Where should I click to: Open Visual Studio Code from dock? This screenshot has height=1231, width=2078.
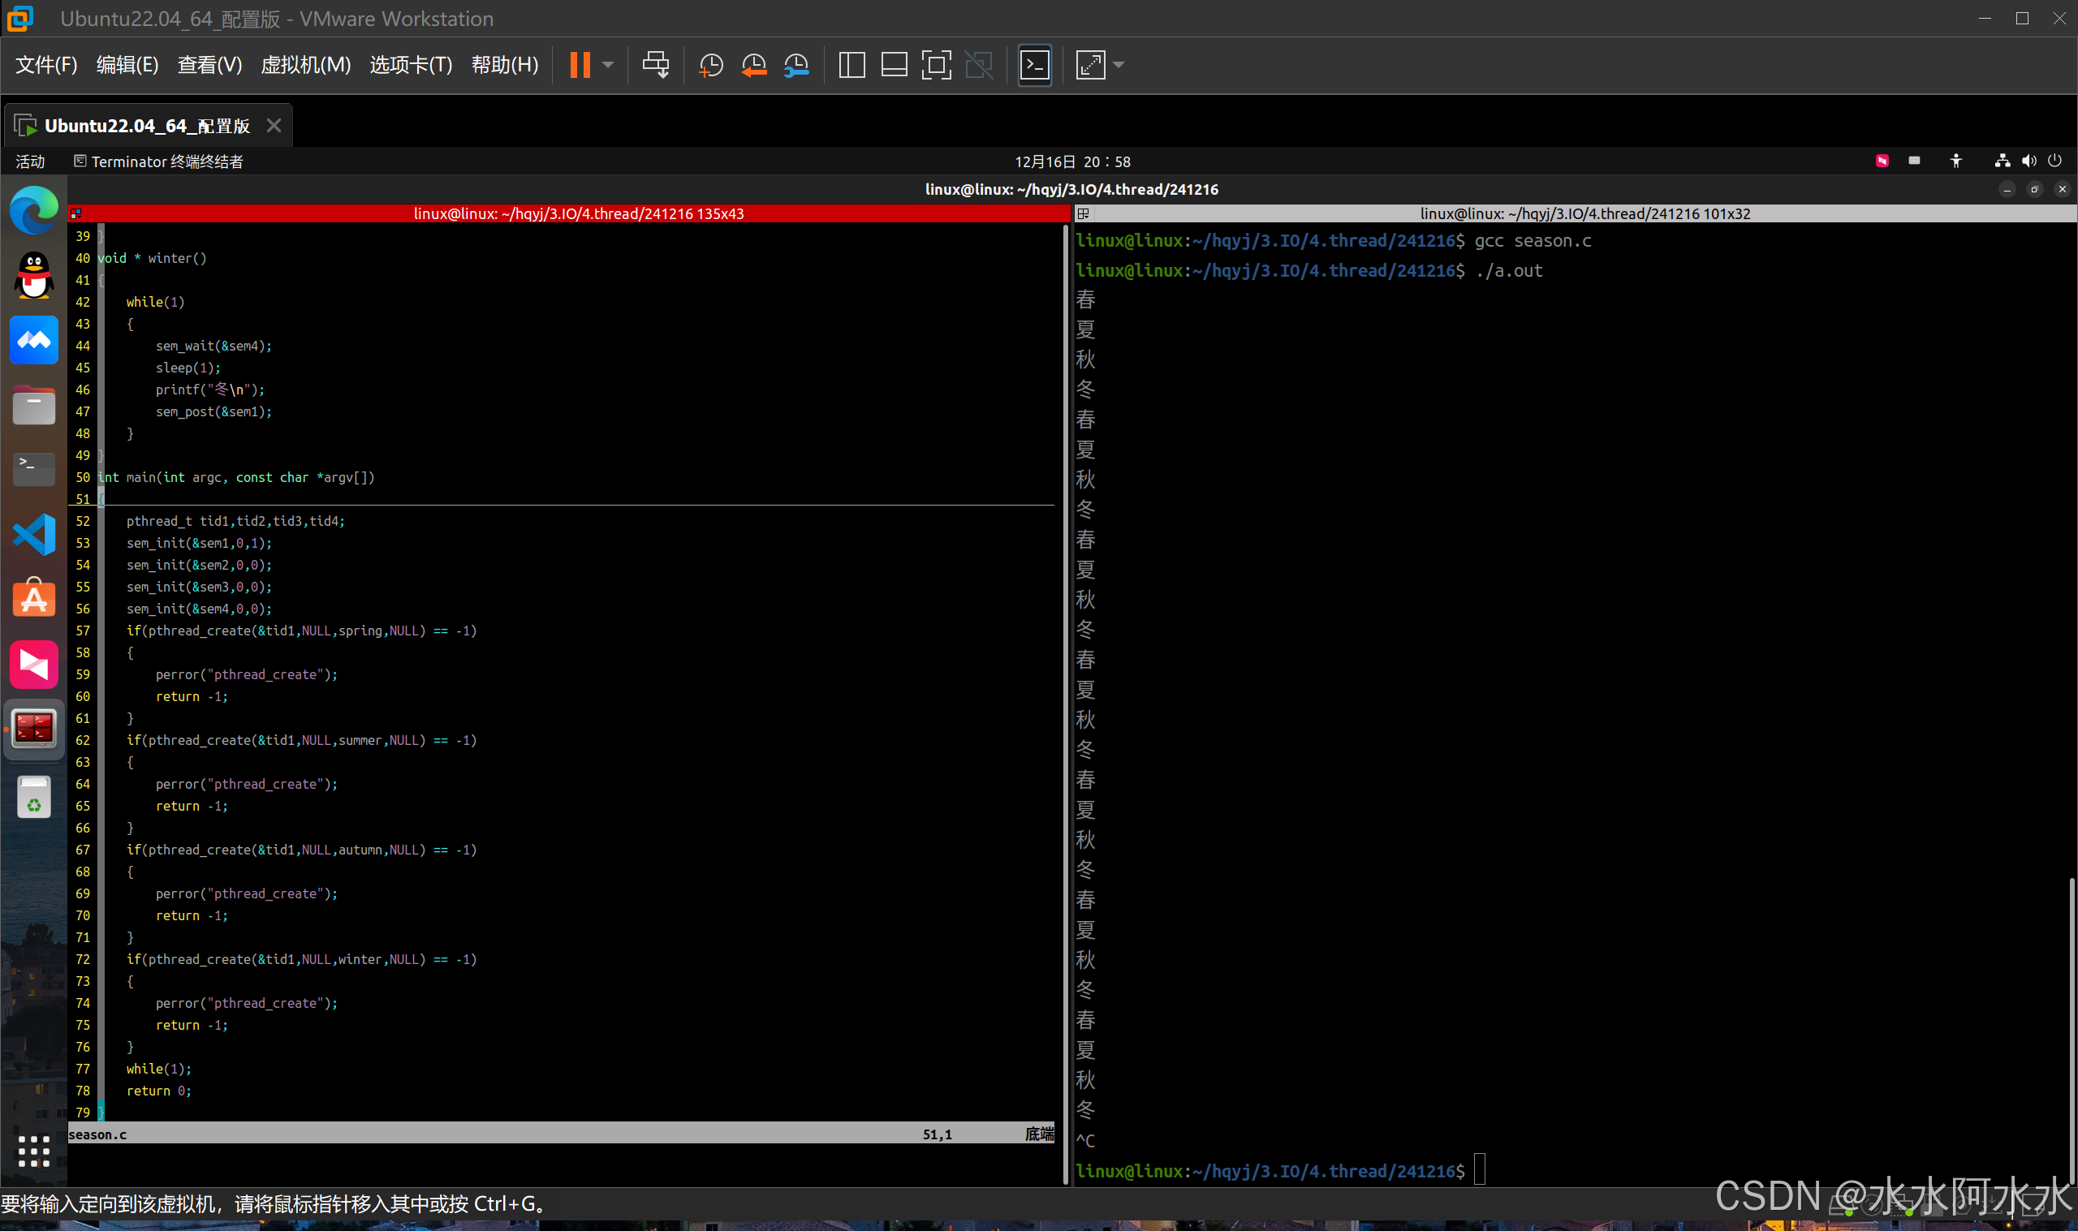pos(34,534)
